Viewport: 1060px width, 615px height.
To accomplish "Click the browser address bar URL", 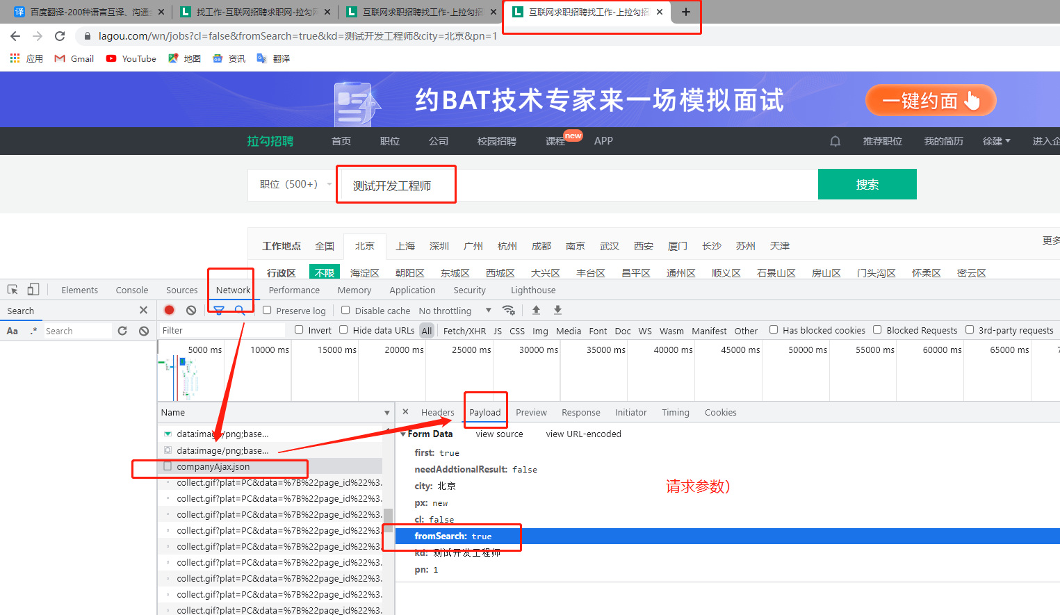I will [297, 36].
